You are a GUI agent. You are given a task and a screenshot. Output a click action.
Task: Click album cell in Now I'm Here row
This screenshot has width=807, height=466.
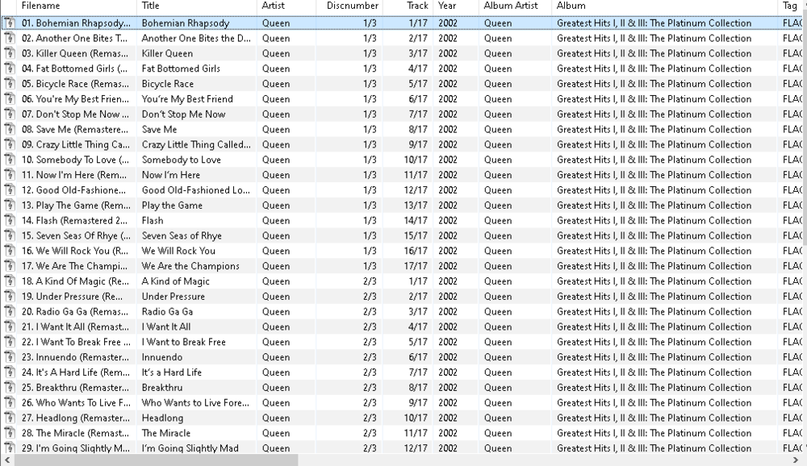(654, 175)
